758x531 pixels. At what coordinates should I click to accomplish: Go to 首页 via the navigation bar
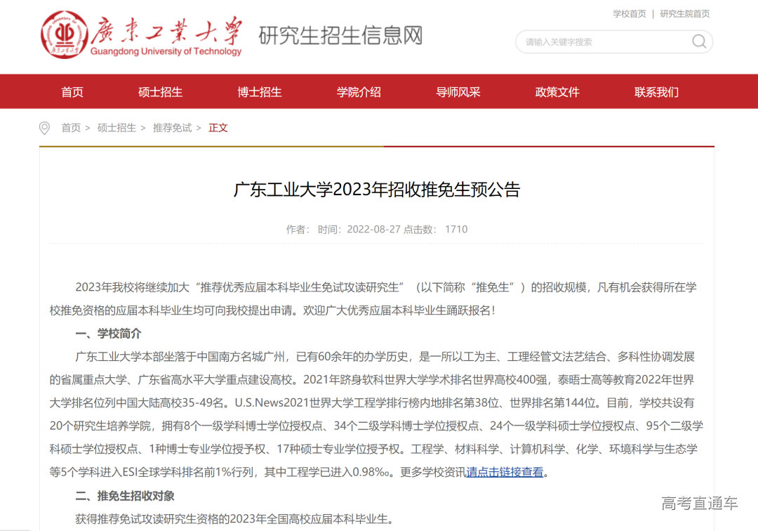(71, 91)
